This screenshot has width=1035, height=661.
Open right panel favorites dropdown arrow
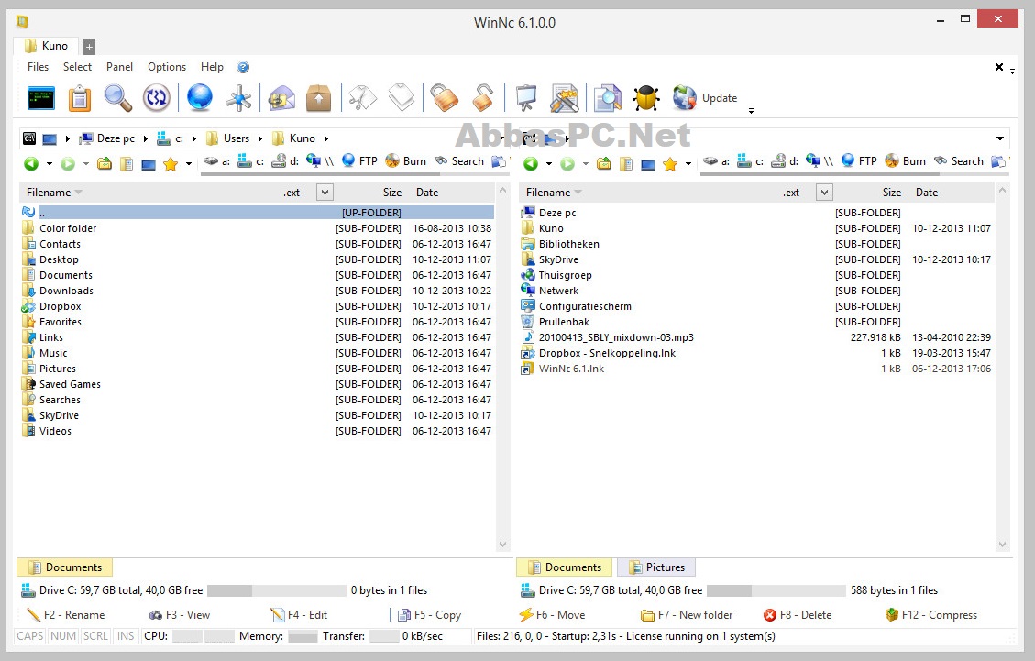[688, 164]
